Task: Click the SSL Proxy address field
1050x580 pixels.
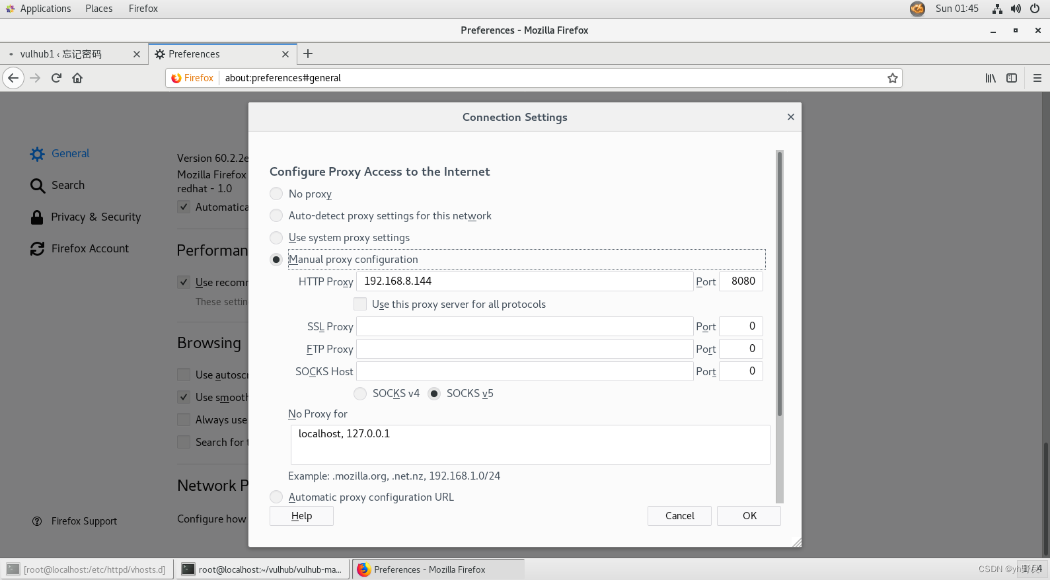Action: [525, 326]
